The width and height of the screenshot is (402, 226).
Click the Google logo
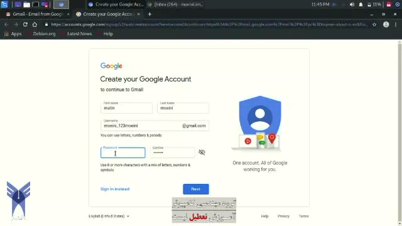click(x=111, y=66)
